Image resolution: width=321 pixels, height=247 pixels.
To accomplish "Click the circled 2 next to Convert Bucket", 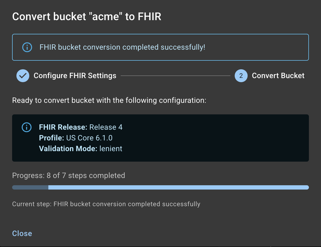I will tap(241, 76).
